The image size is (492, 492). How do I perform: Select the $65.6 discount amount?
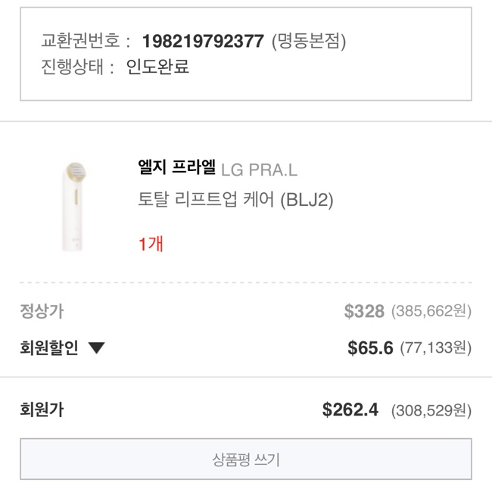pyautogui.click(x=370, y=348)
